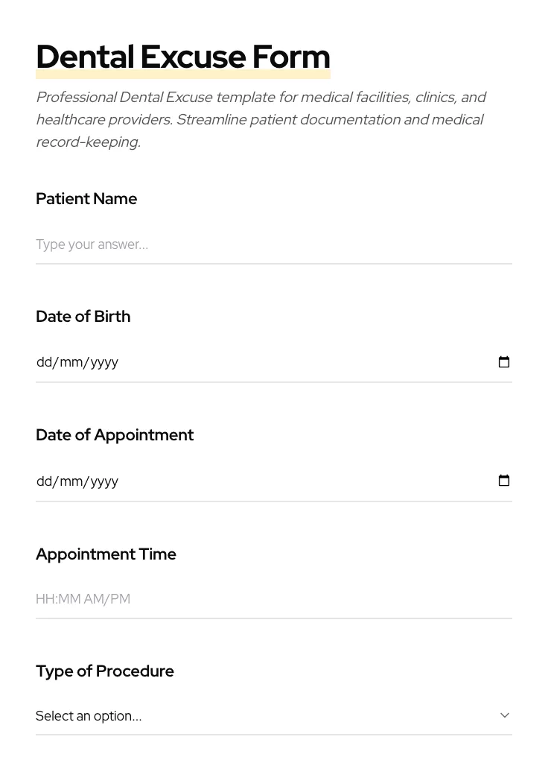Select the month segment in Date of Birth

(x=71, y=362)
